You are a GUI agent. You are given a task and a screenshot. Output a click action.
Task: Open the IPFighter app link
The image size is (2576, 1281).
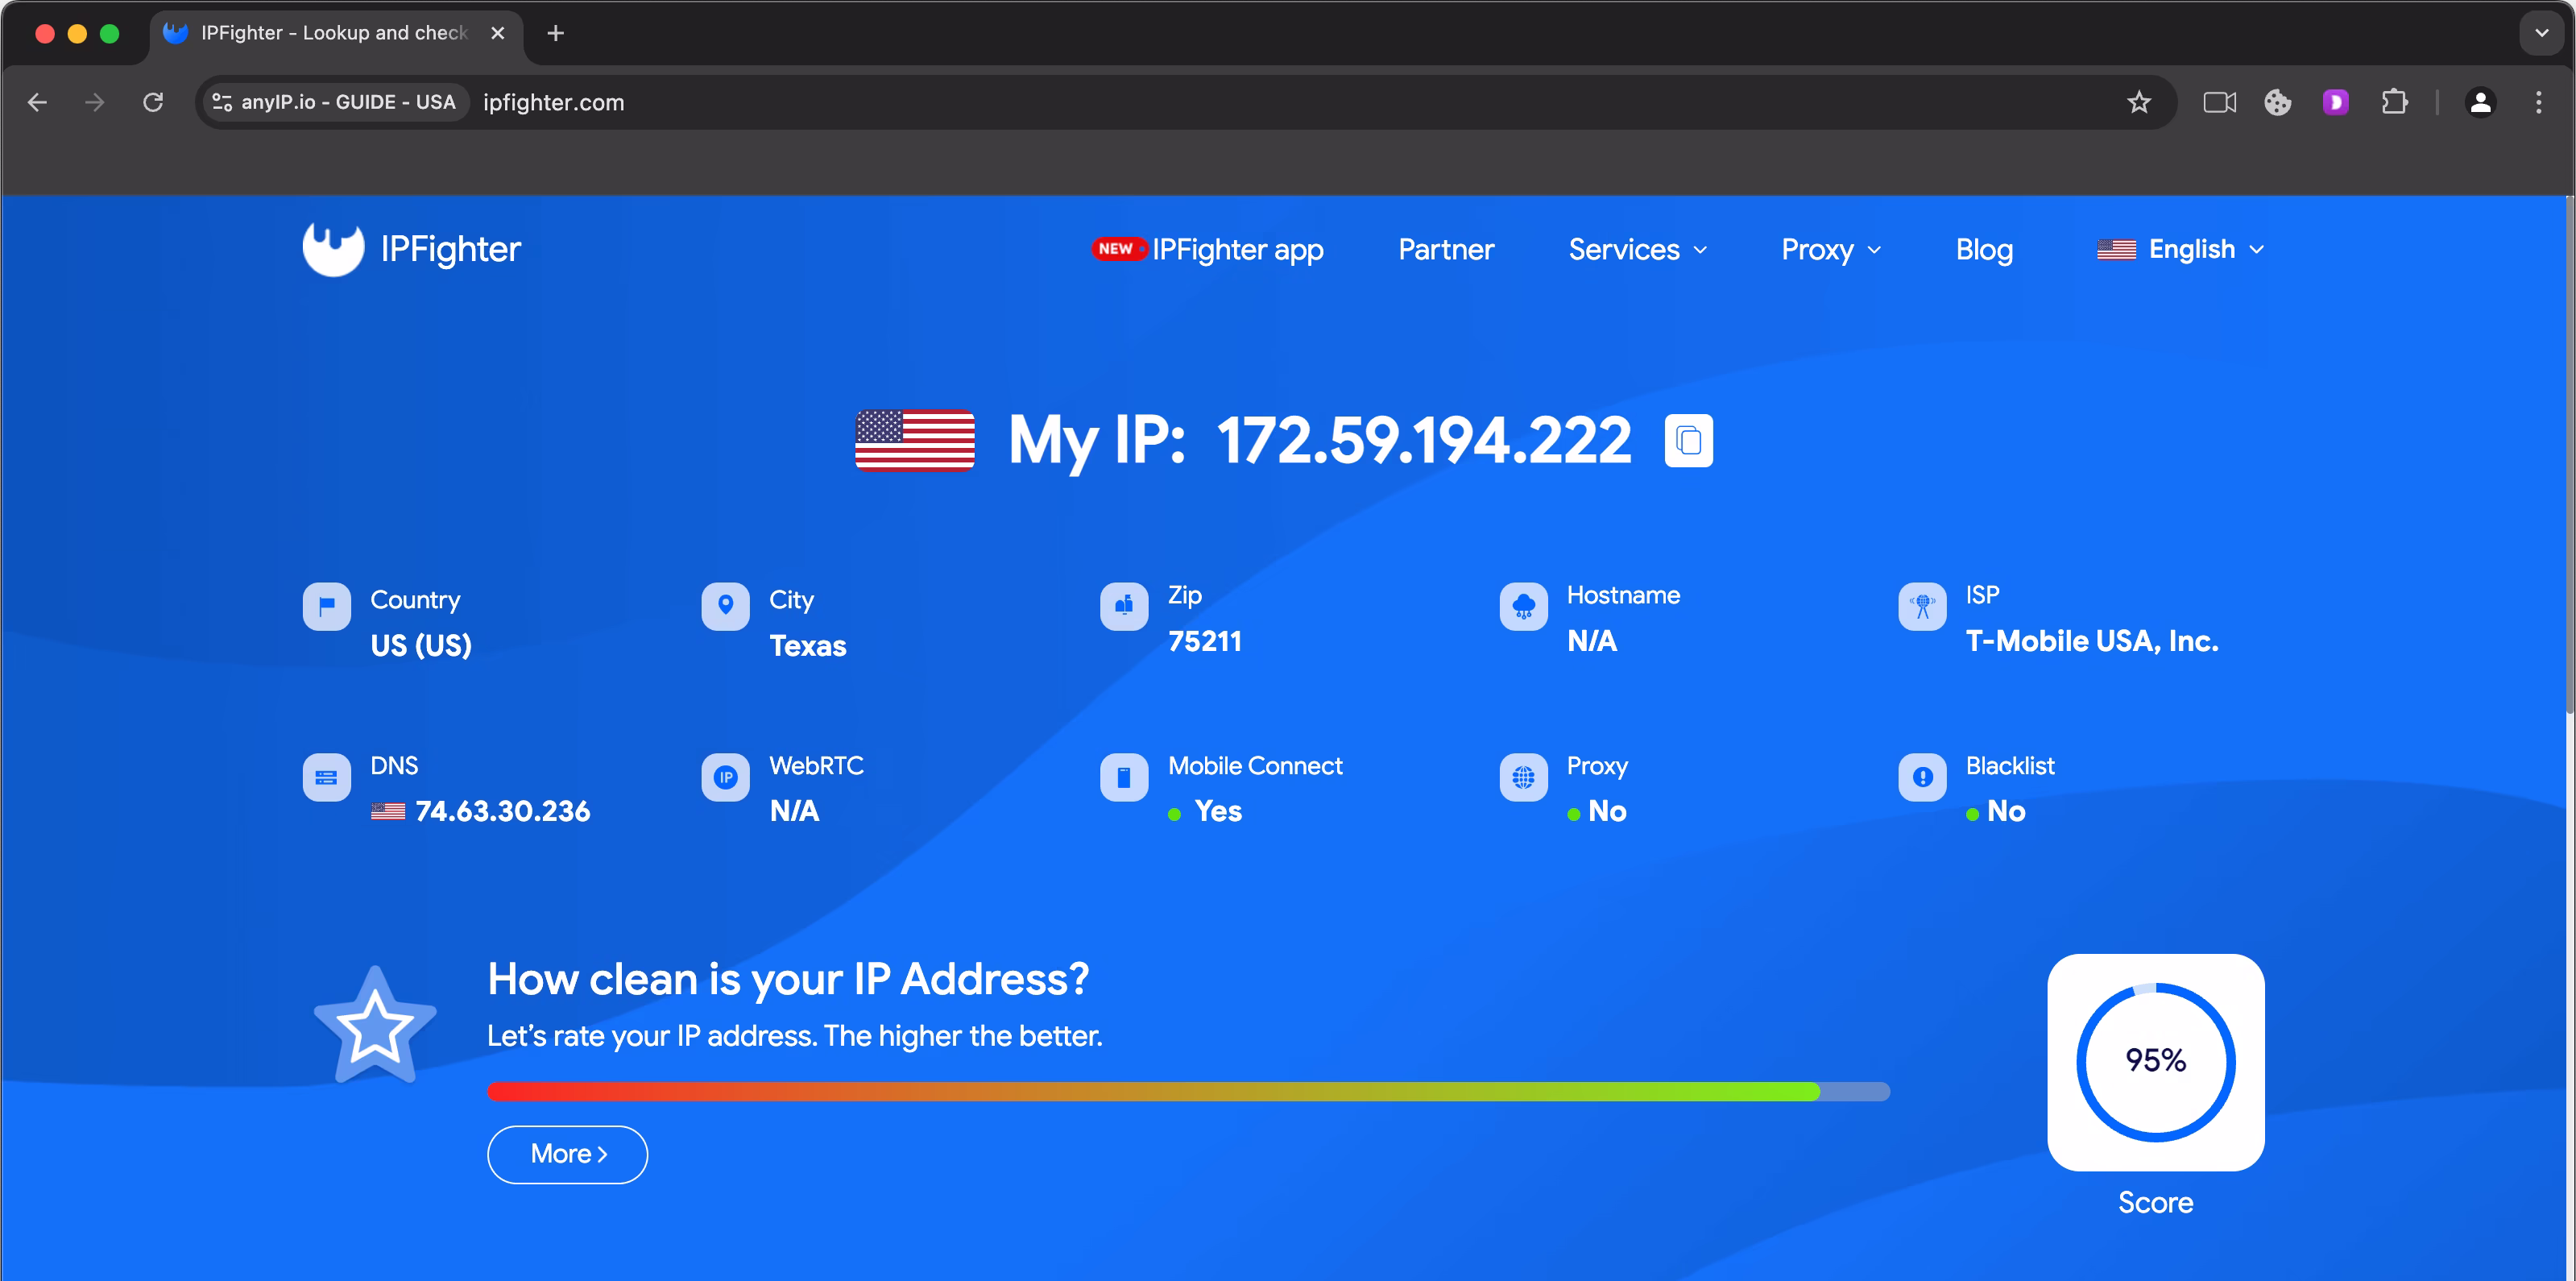(x=1208, y=249)
